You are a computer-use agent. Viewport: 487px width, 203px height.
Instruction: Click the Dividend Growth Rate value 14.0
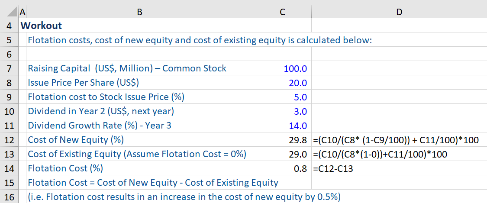click(297, 126)
